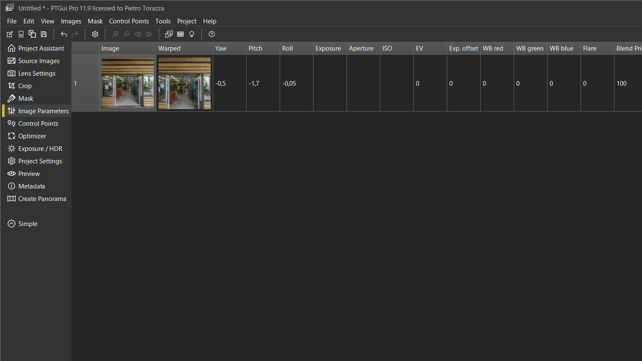Viewport: 642px width, 361px height.
Task: Click the New Project toolbar icon
Action: tap(10, 34)
